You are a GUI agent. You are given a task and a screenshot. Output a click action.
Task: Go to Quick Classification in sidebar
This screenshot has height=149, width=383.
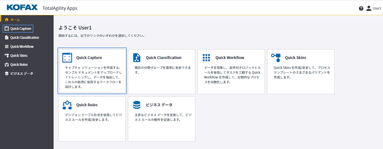(x=25, y=38)
